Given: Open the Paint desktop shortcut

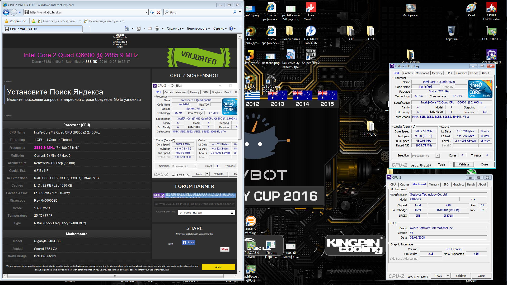Looking at the screenshot, I should [471, 10].
